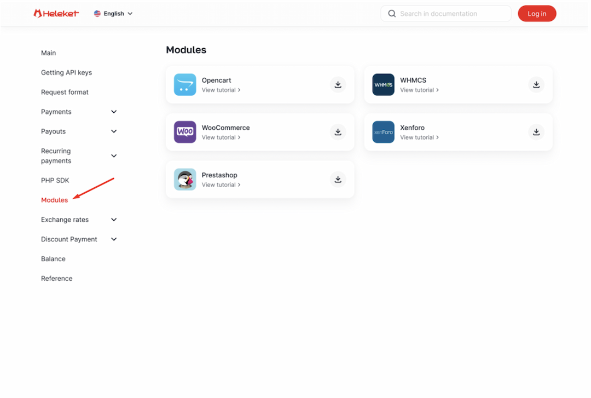Open Payments in the sidebar
The height and width of the screenshot is (398, 591).
[x=56, y=112]
